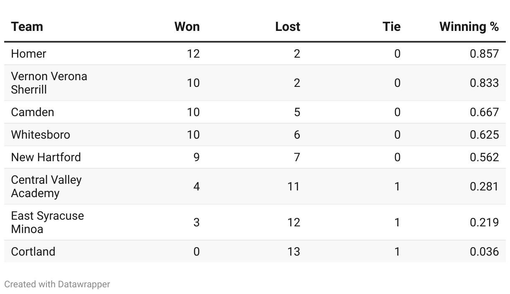Select the Homer team name cell

[x=28, y=53]
